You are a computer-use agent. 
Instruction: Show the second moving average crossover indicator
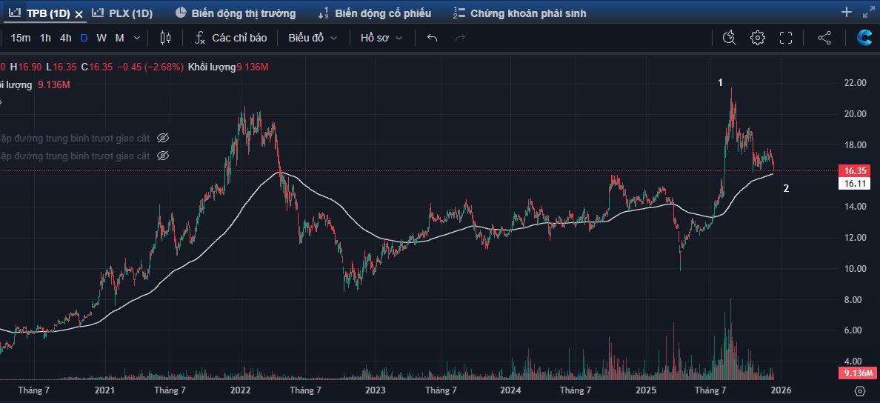164,156
